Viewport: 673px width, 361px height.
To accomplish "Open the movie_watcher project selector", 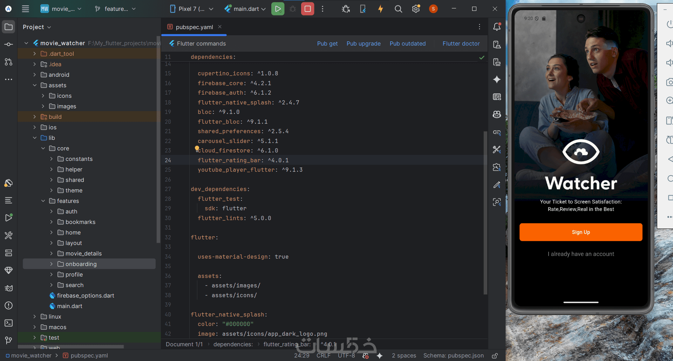I will click(x=61, y=9).
